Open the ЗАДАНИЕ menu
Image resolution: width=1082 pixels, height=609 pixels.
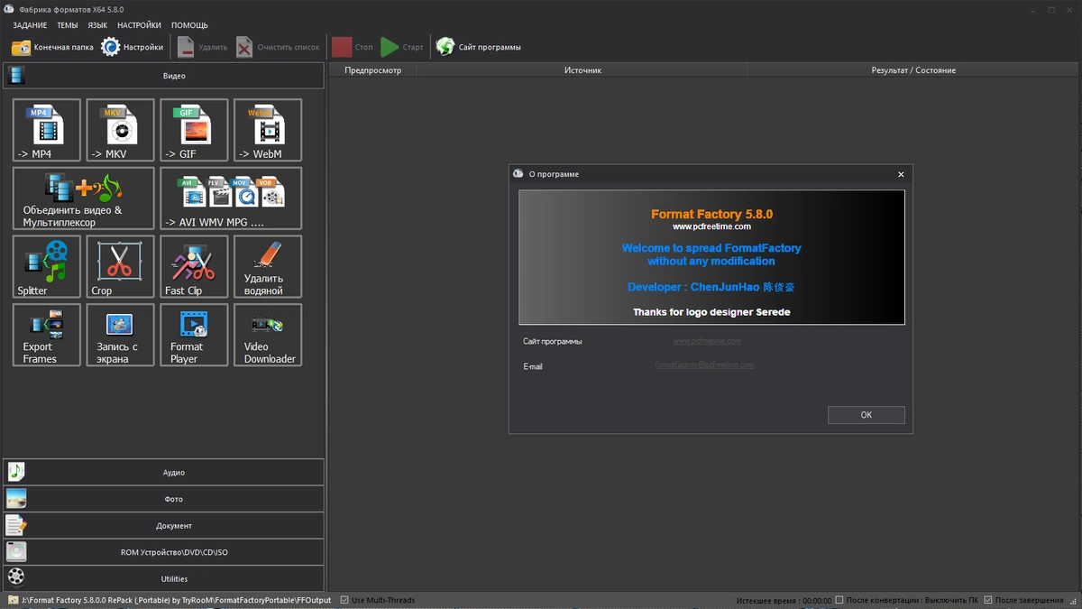30,25
